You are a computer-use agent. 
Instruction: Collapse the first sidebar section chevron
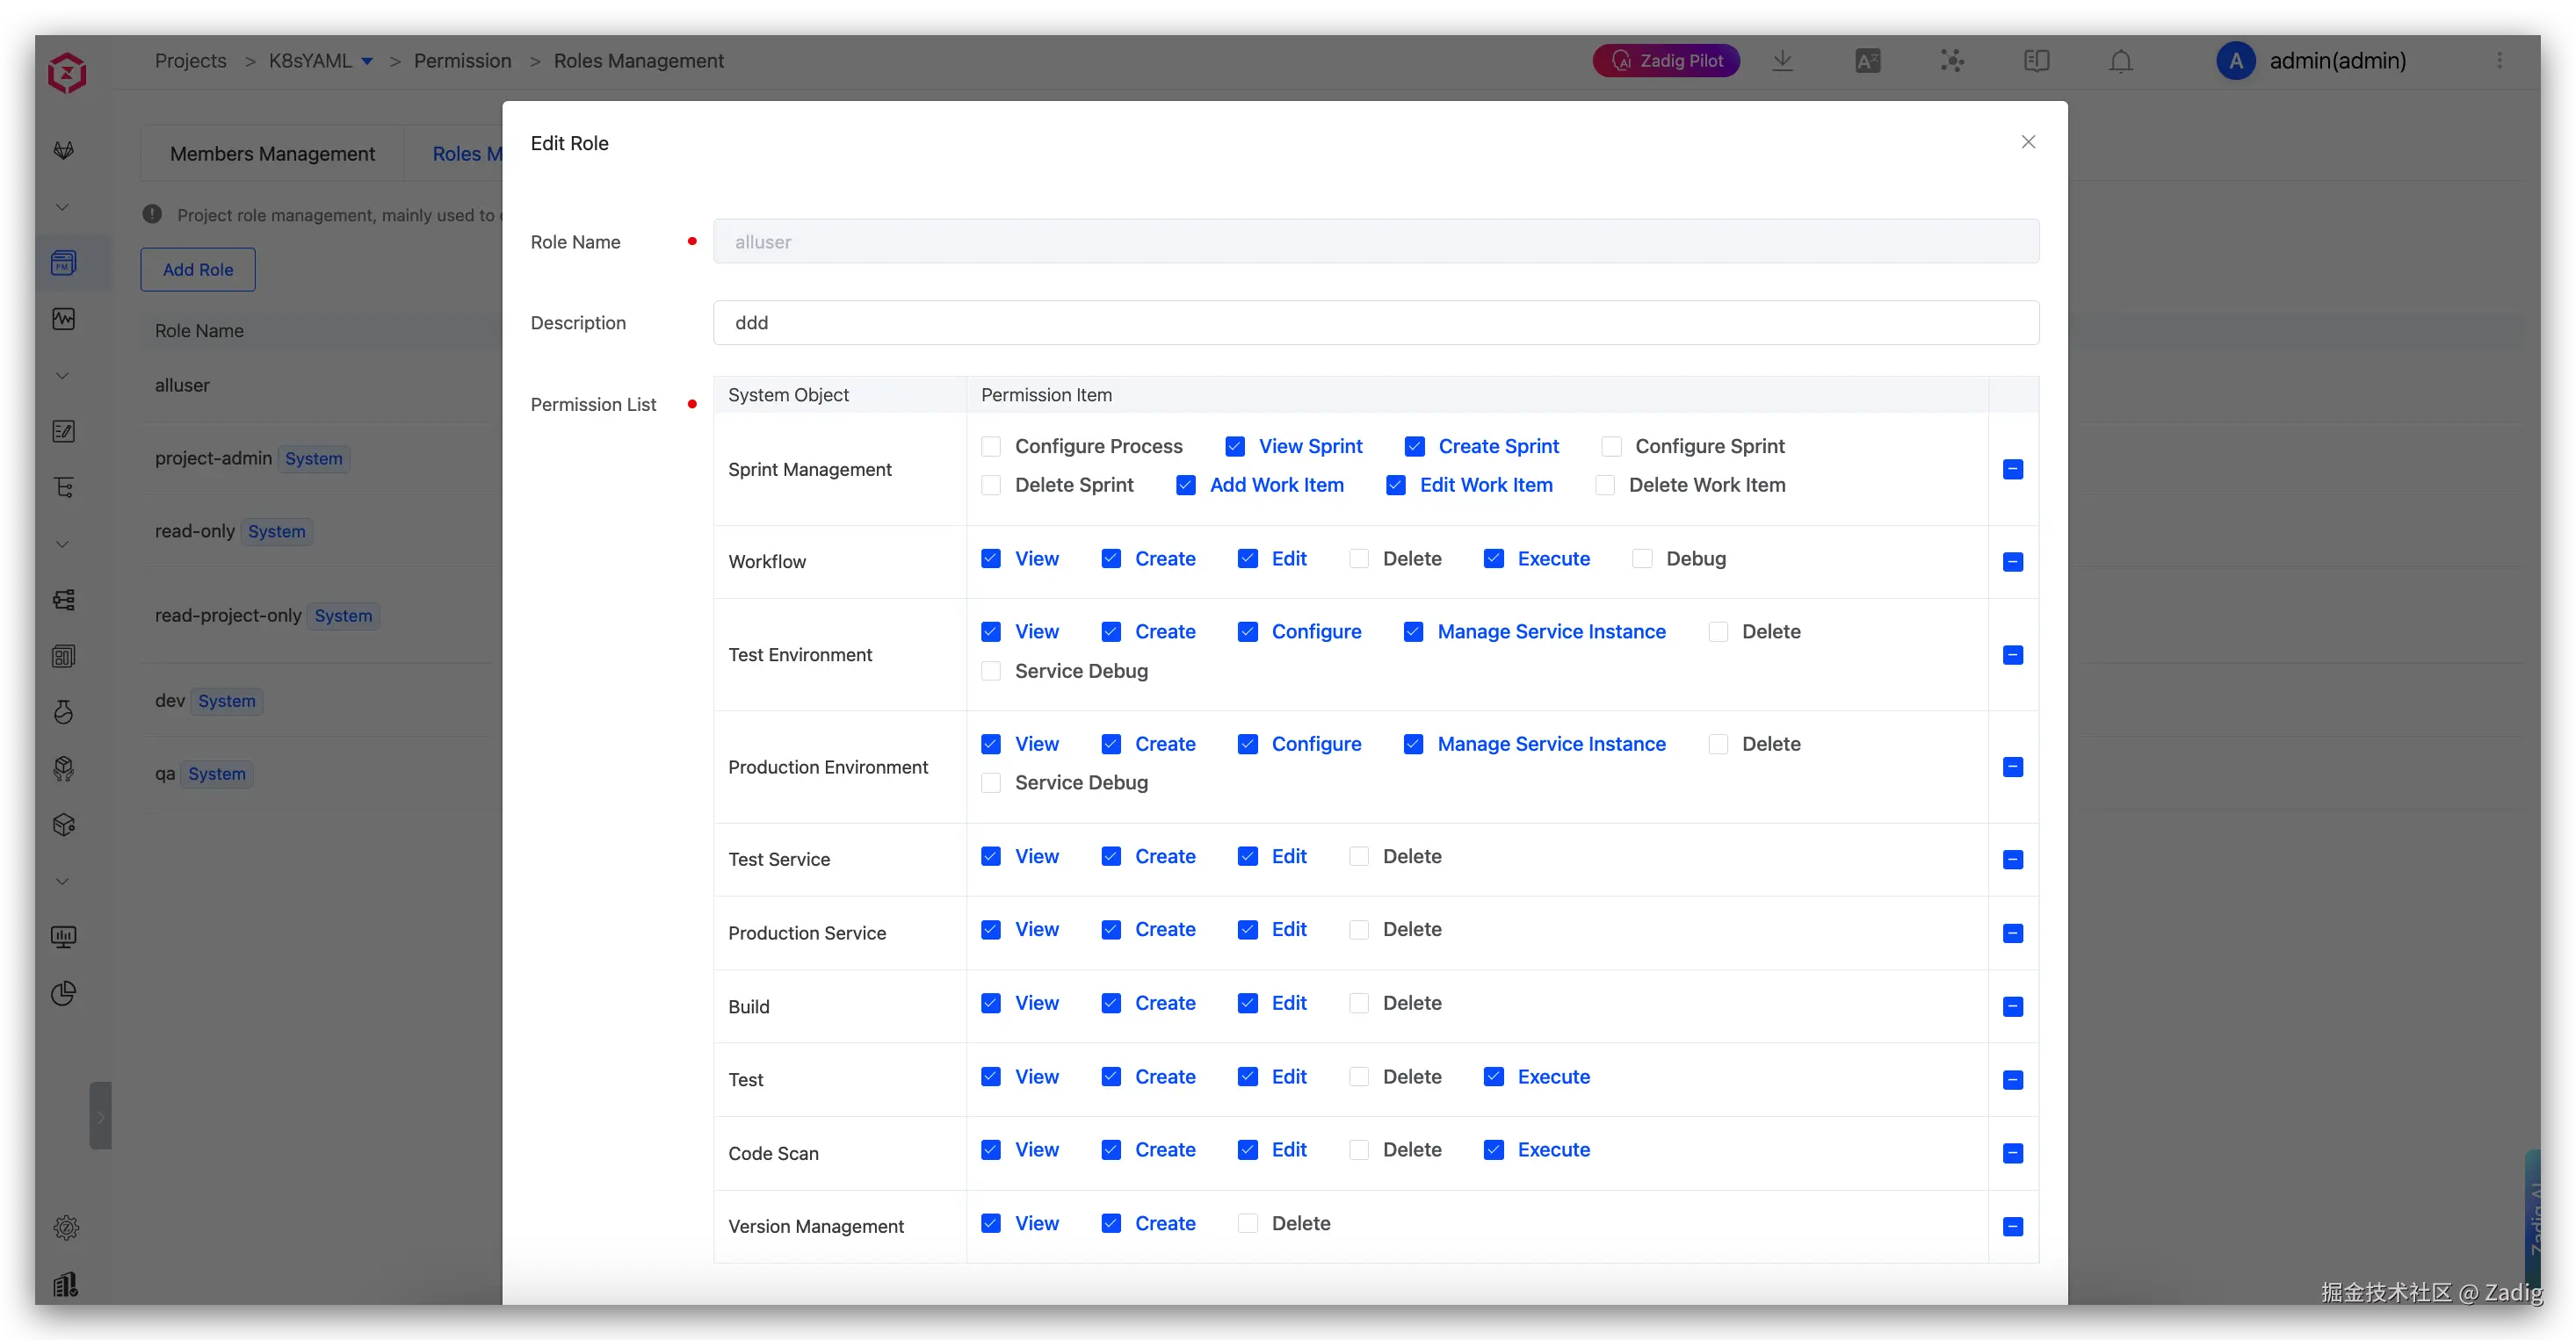62,207
